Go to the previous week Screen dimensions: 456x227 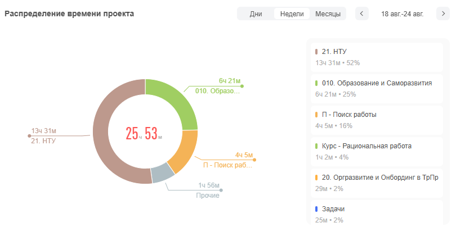point(362,13)
